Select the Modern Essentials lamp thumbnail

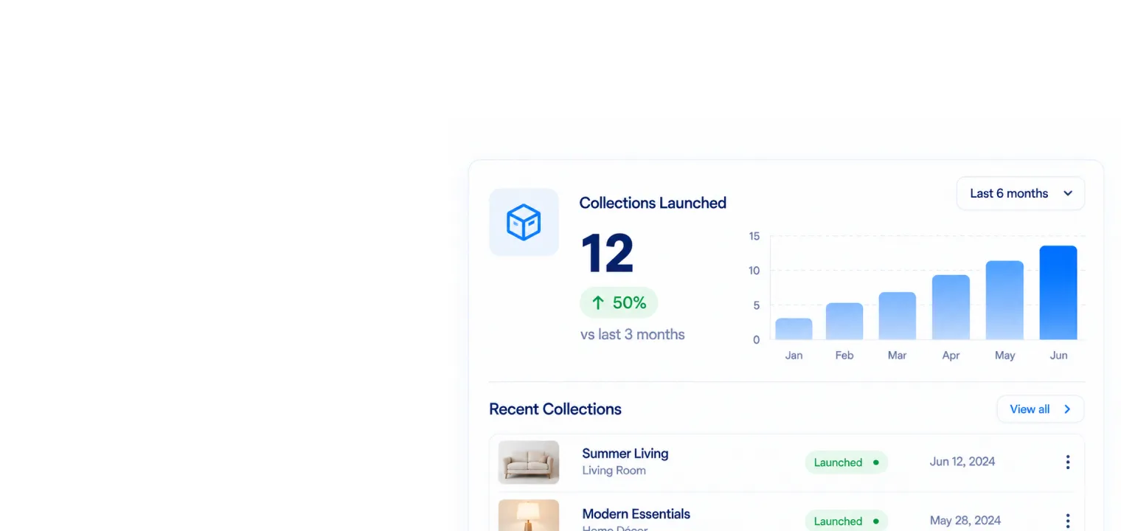(x=529, y=516)
